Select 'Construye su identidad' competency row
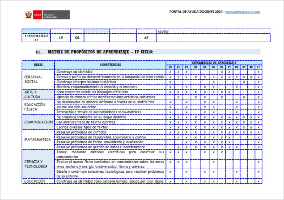Image resolution: width=284 pixels, height=200 pixels. (74, 72)
